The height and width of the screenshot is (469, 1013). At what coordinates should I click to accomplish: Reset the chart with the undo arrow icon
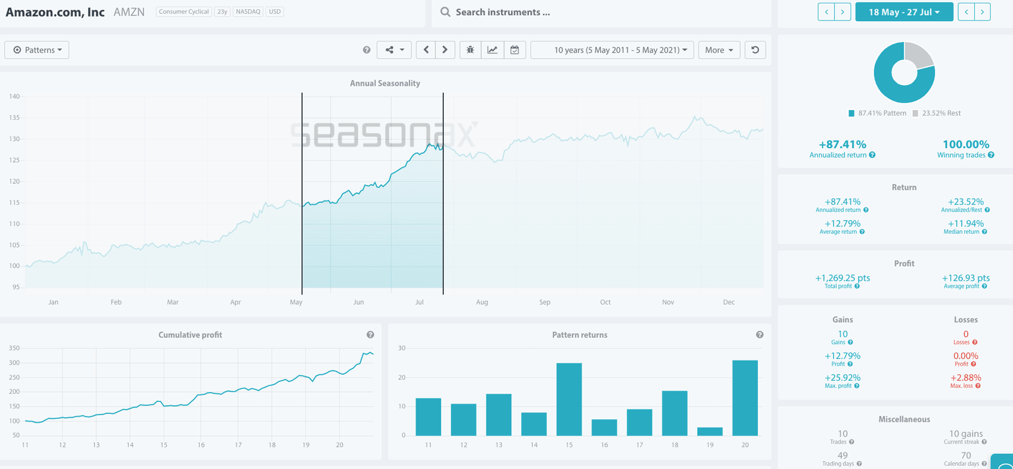755,50
